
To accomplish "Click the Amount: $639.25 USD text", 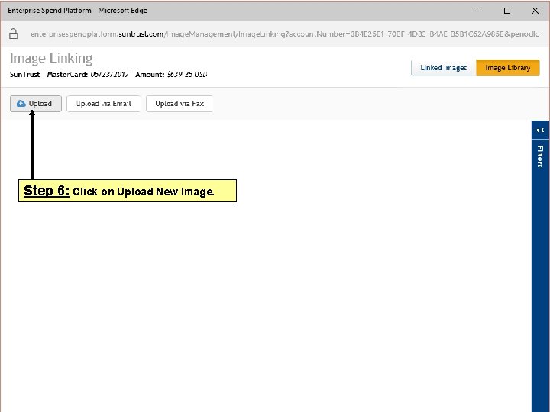I will tap(171, 74).
